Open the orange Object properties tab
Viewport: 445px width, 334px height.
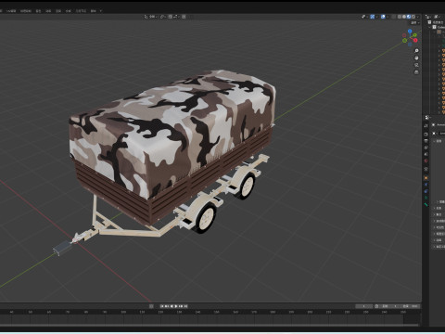(x=426, y=178)
